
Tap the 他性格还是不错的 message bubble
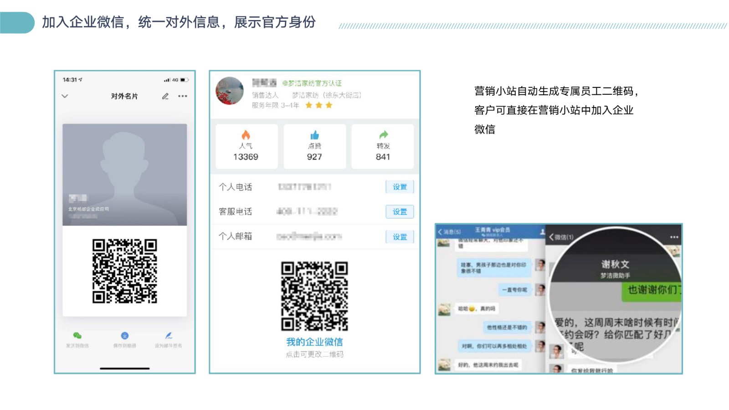click(507, 327)
